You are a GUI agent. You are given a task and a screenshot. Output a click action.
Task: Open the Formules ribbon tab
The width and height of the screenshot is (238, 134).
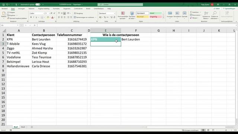(56, 9)
